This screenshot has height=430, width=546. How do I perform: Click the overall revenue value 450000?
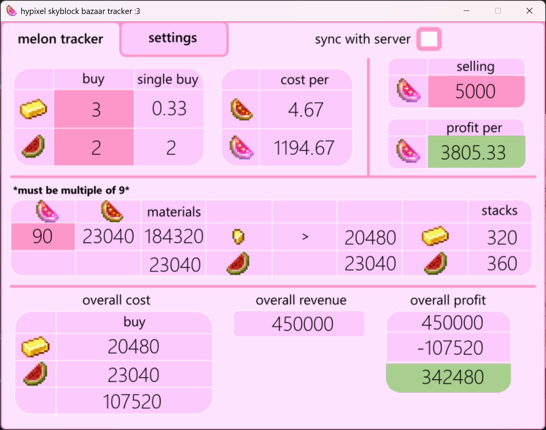tap(303, 324)
